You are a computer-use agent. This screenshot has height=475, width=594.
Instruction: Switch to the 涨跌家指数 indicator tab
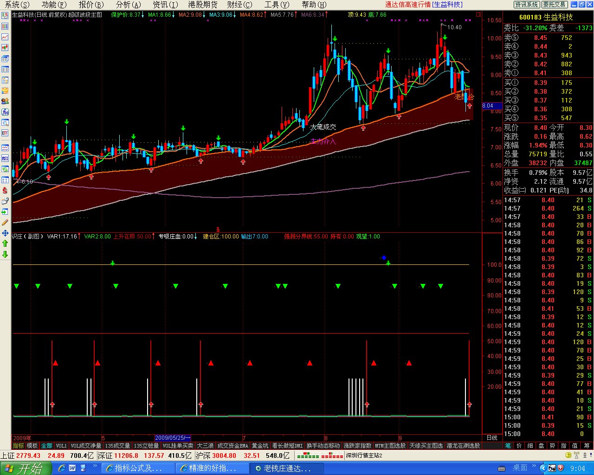(358, 445)
